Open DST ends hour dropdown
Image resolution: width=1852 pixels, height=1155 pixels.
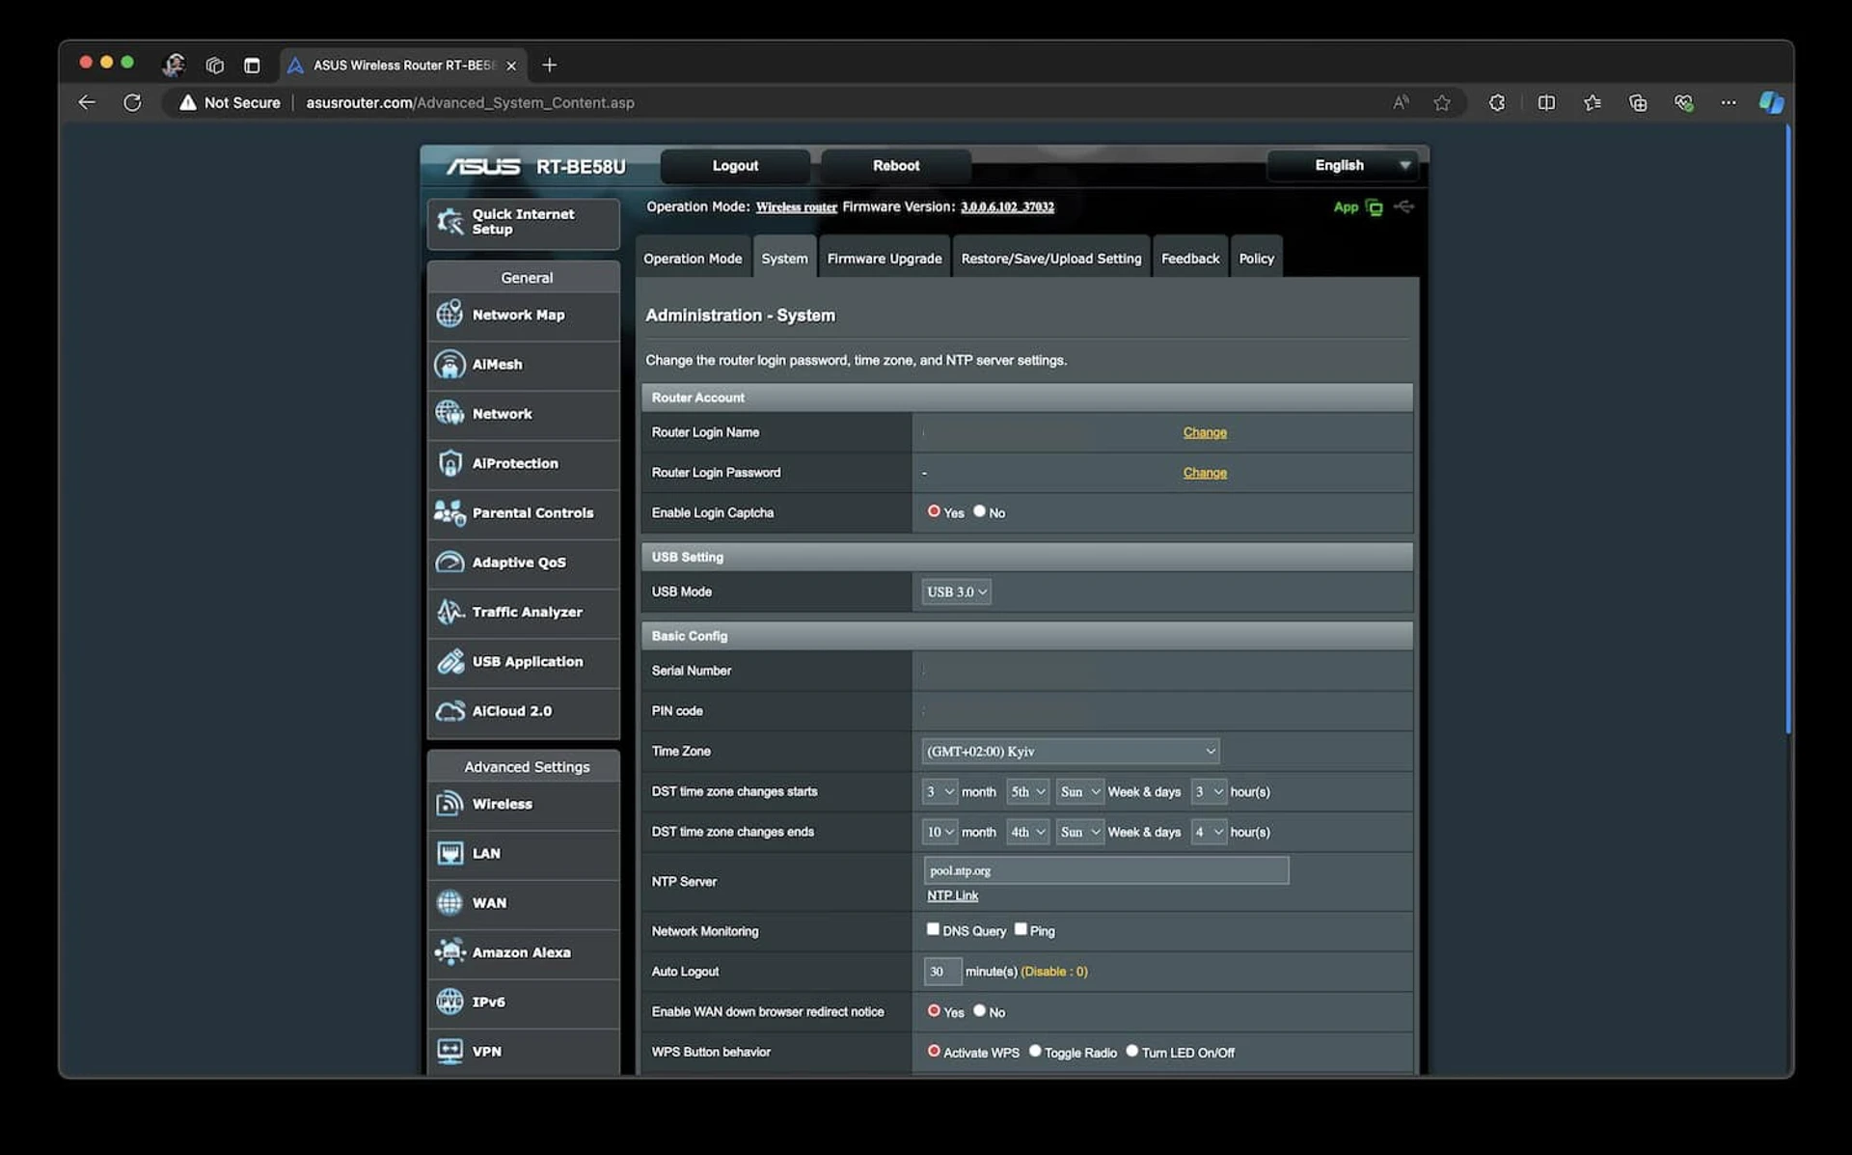[x=1209, y=832]
